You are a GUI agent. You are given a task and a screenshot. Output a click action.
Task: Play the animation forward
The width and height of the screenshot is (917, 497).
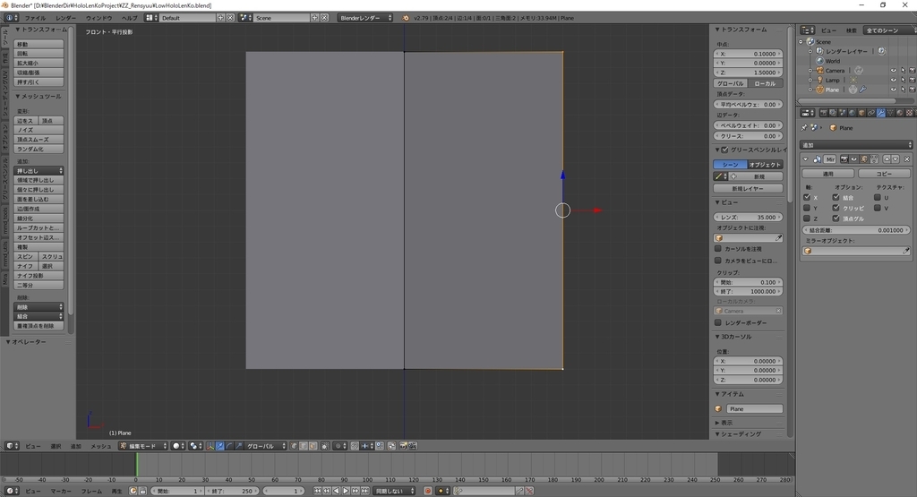coord(346,491)
